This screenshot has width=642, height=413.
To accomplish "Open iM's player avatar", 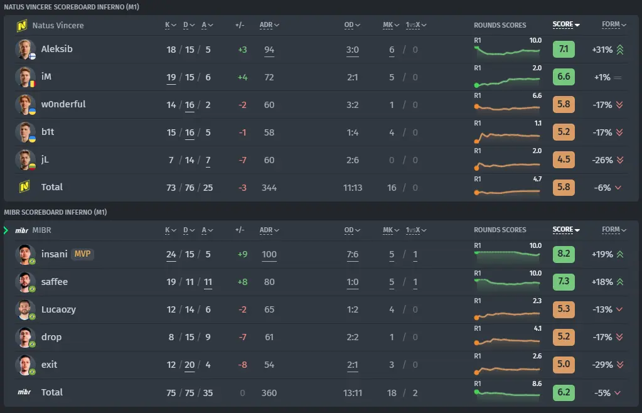I will click(25, 77).
